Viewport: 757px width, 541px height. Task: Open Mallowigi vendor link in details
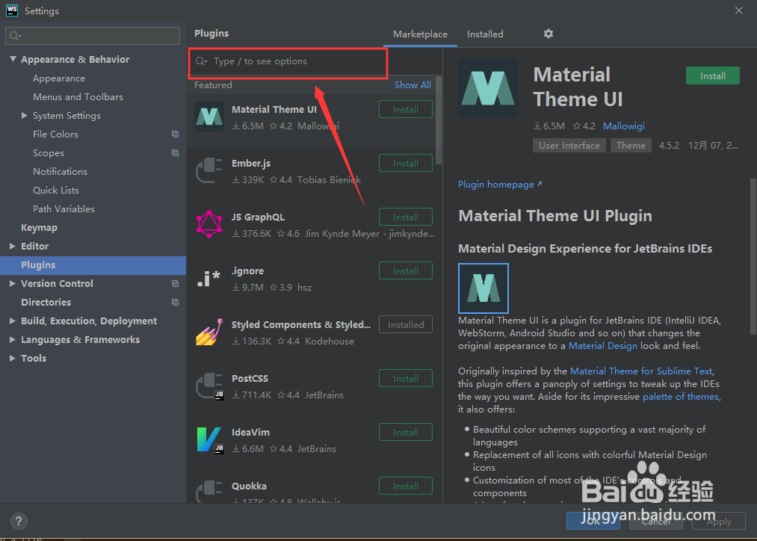(x=624, y=126)
